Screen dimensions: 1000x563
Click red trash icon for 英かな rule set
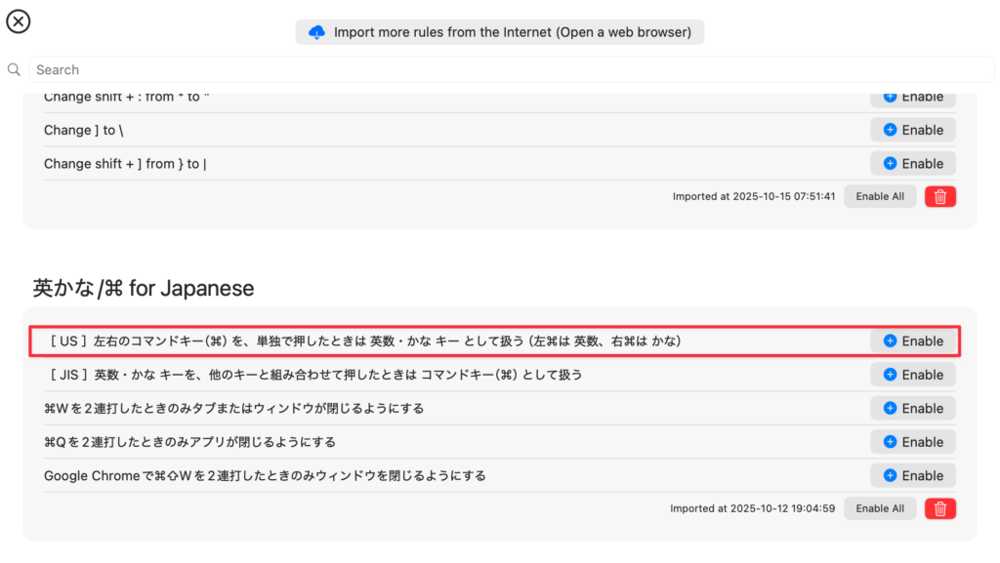(x=940, y=508)
